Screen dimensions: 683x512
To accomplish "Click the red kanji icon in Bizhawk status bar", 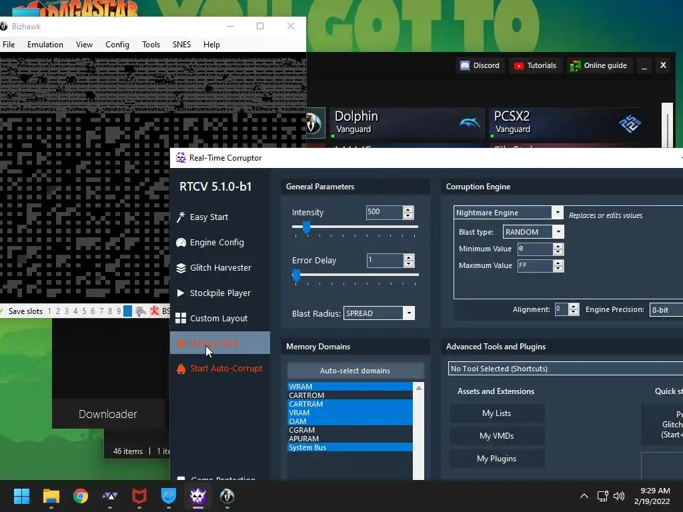I will 155,311.
